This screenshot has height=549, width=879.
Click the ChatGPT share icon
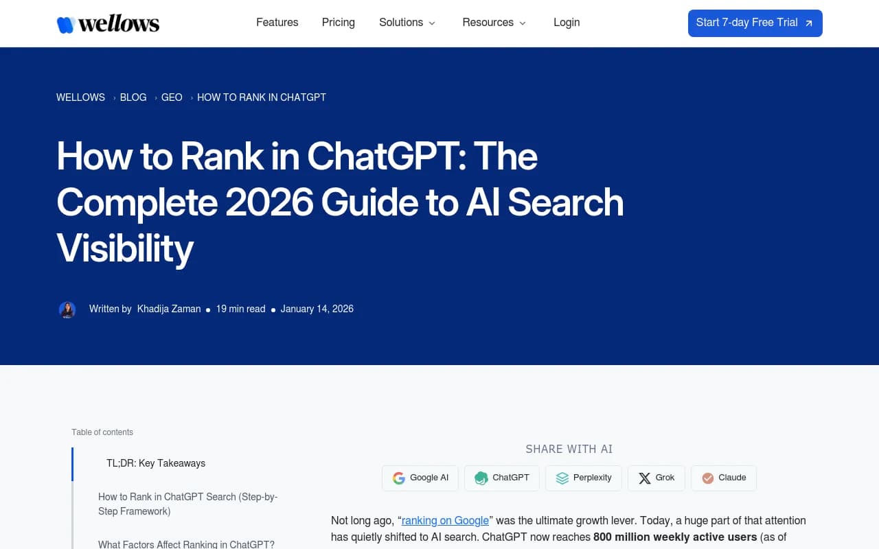[481, 478]
